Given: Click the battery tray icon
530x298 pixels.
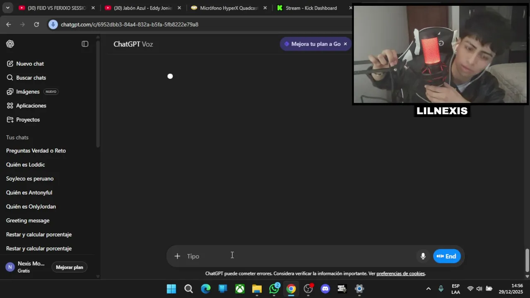Looking at the screenshot, I should tap(489, 289).
